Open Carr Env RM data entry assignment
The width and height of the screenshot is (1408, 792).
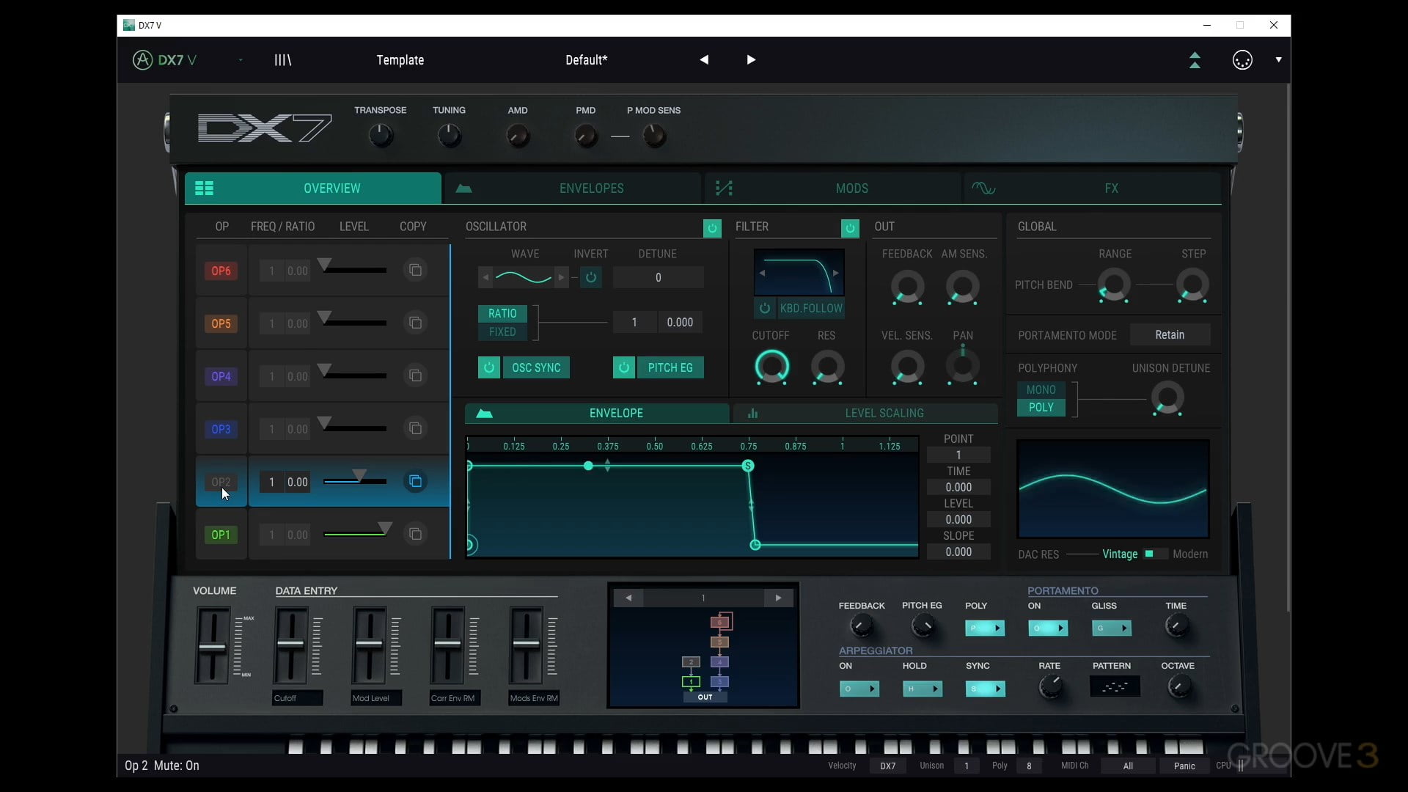pos(455,698)
